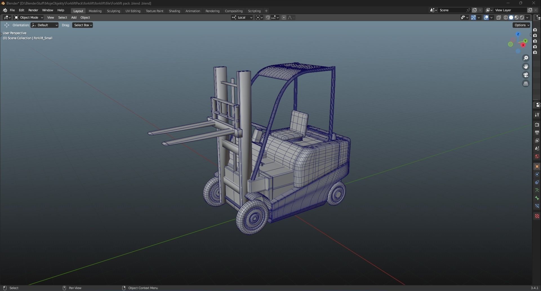Open the Object Mode dropdown
Image resolution: width=541 pixels, height=291 pixels.
click(x=29, y=17)
